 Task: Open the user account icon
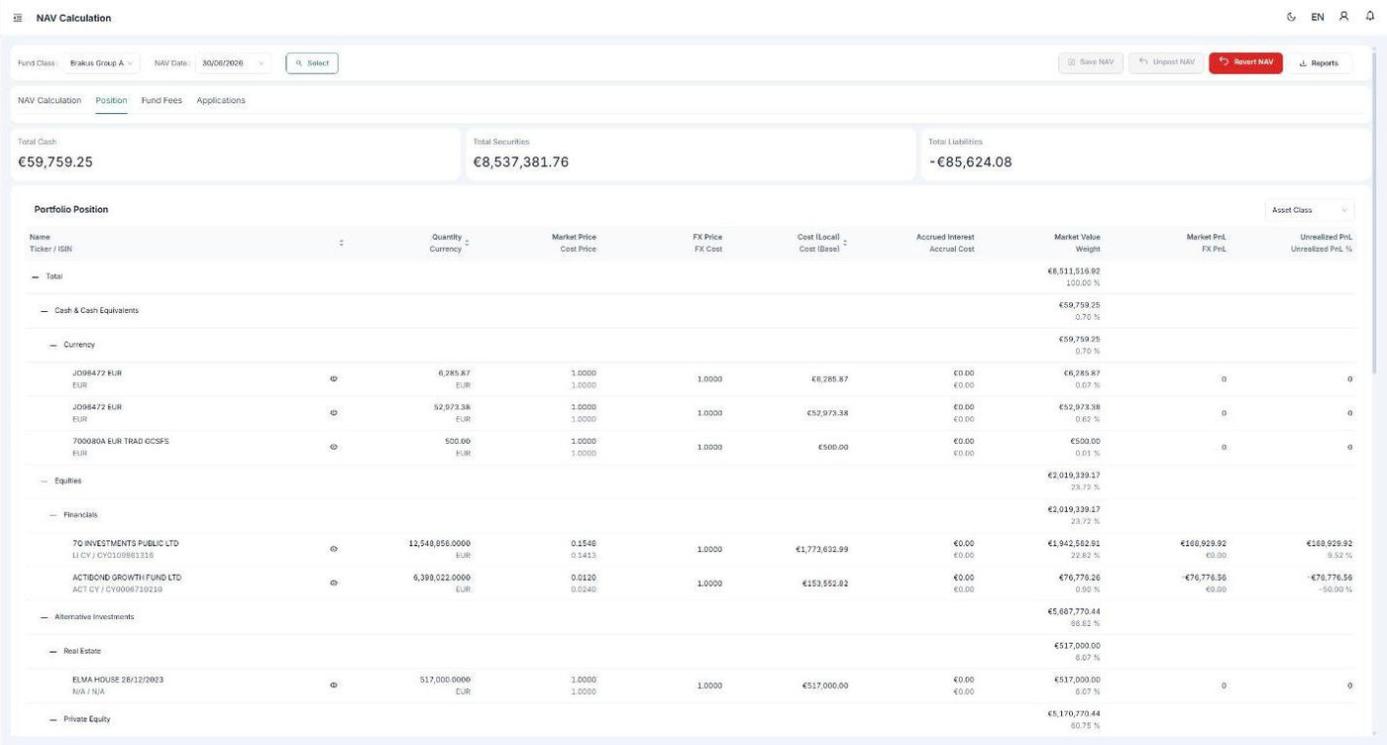pyautogui.click(x=1343, y=17)
